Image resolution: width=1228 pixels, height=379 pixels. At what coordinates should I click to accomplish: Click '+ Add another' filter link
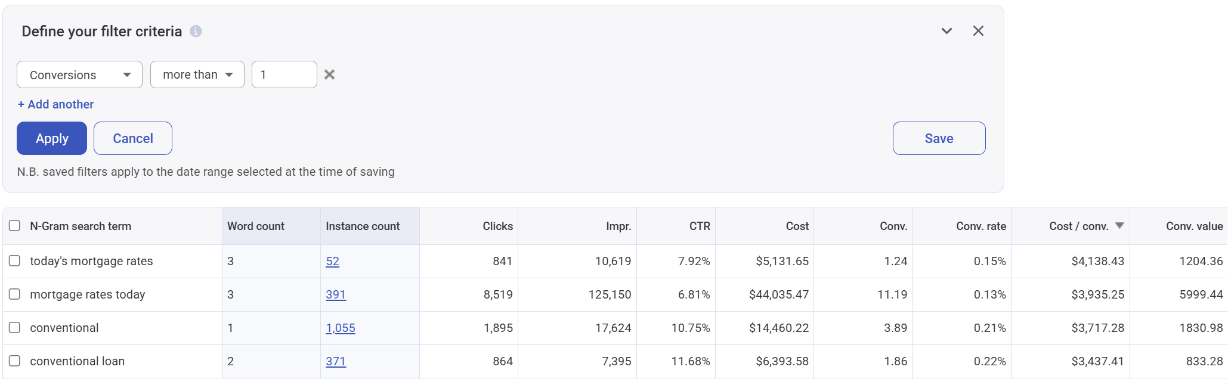(x=56, y=104)
